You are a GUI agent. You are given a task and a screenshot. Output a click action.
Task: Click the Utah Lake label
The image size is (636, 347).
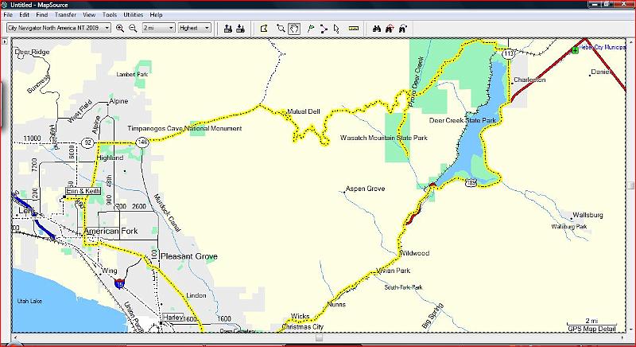coord(29,301)
